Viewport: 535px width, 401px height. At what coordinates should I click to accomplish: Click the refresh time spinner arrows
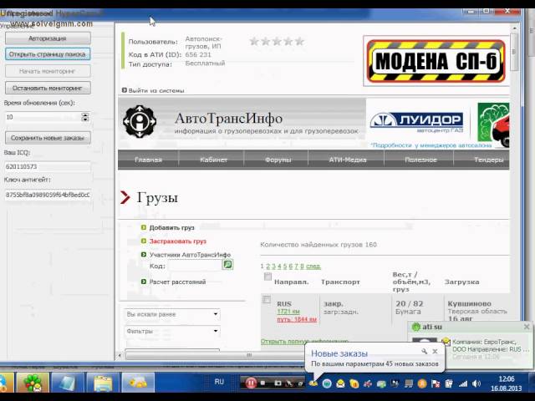(x=85, y=117)
